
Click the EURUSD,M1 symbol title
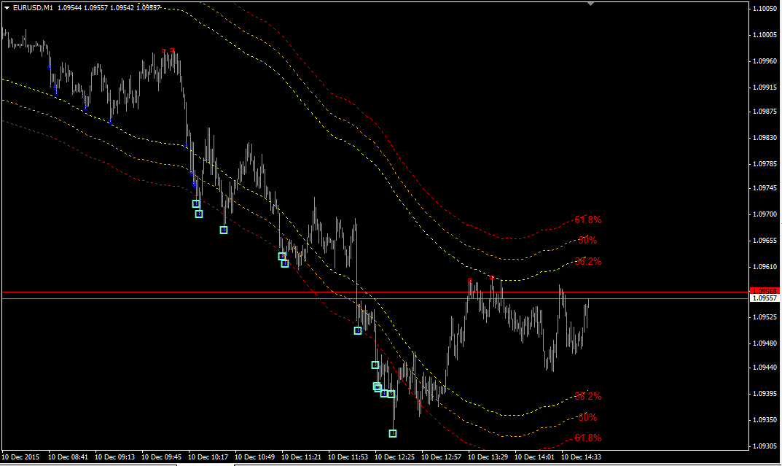(x=33, y=8)
